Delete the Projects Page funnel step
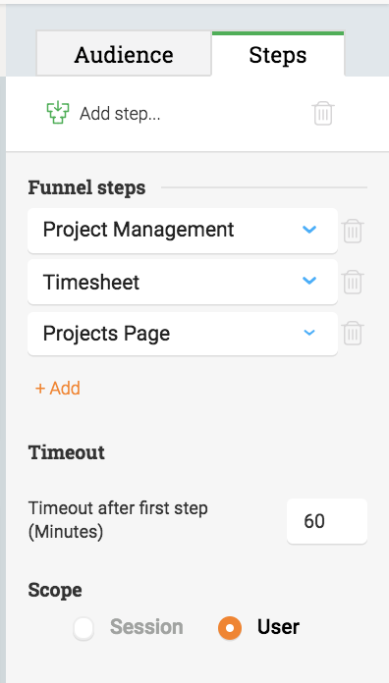 pyautogui.click(x=353, y=334)
